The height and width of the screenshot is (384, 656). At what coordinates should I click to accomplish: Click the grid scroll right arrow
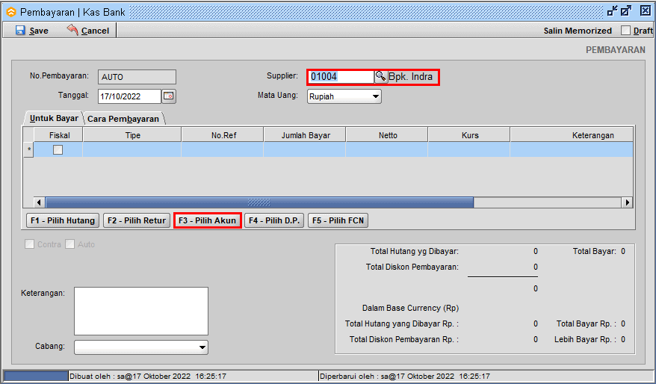[627, 202]
